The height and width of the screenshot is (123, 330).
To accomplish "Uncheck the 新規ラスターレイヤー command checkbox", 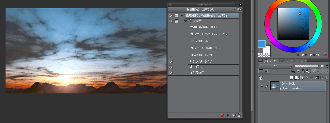I will pos(171,62).
